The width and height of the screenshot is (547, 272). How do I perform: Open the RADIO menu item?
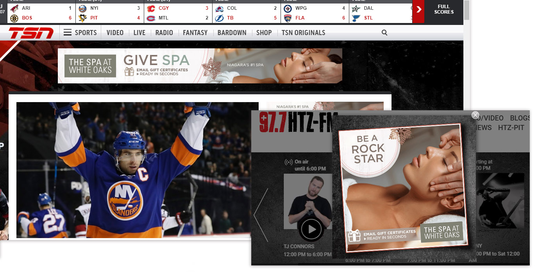click(x=164, y=33)
